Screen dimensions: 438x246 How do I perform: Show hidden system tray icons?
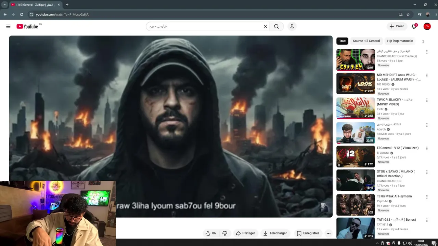click(377, 243)
